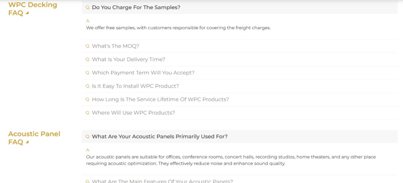The width and height of the screenshot is (403, 183).
Task: Click the free samples answer text
Action: pos(178,28)
